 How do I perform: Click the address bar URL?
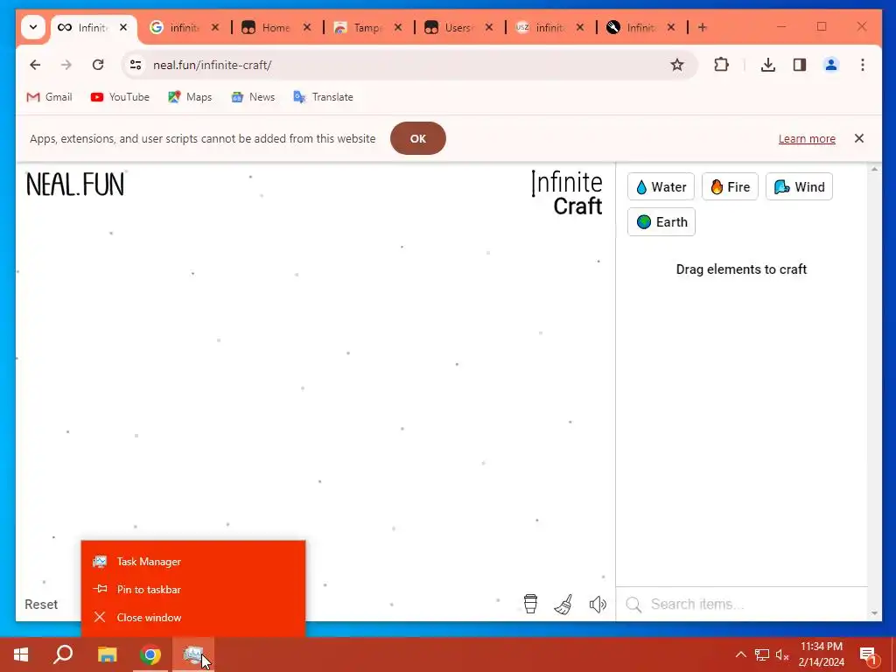pos(212,65)
